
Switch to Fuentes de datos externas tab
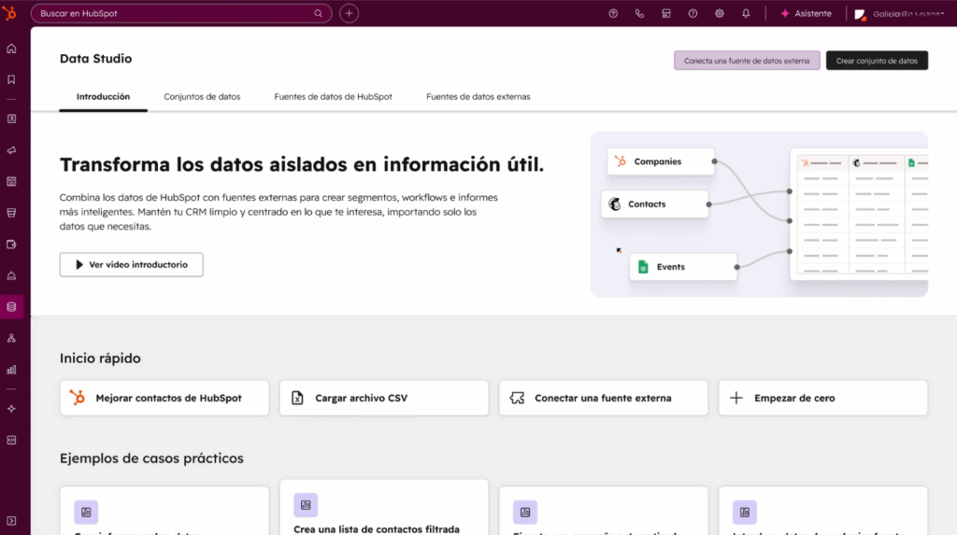pyautogui.click(x=478, y=97)
